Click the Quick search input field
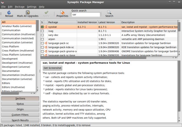Screen dimensions: 182x127 (86, 14)
